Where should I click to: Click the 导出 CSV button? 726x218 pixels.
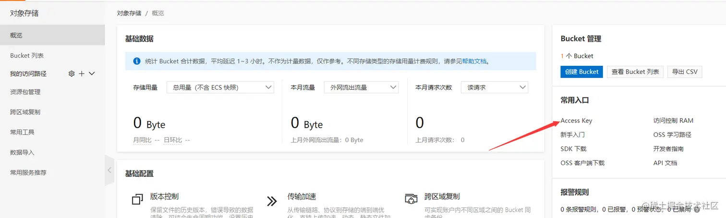(x=685, y=72)
